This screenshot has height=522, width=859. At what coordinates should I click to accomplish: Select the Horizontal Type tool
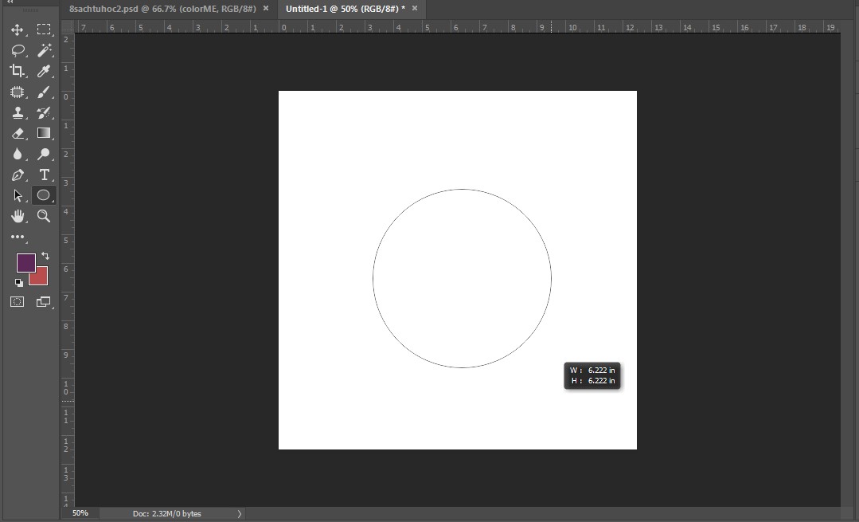[44, 175]
